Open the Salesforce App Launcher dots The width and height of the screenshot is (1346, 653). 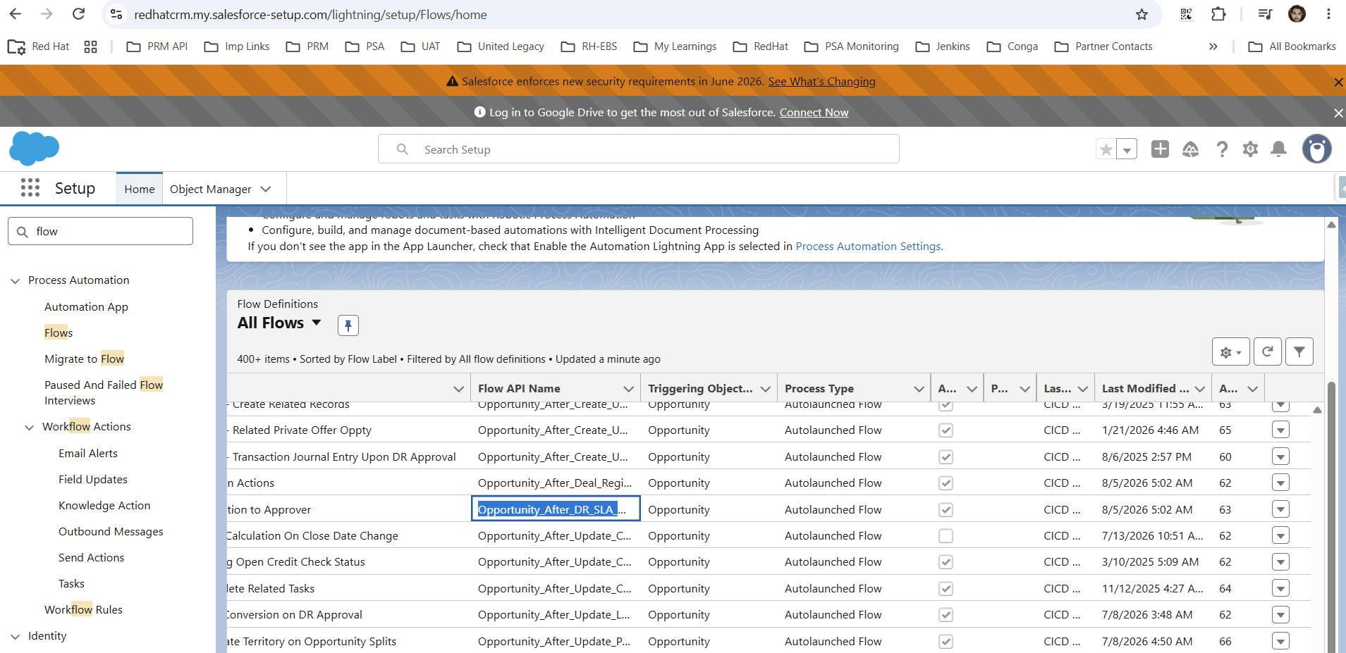(30, 187)
